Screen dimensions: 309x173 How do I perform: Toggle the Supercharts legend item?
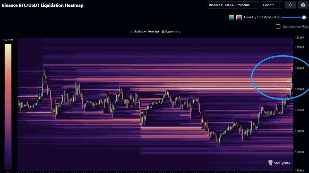point(171,32)
